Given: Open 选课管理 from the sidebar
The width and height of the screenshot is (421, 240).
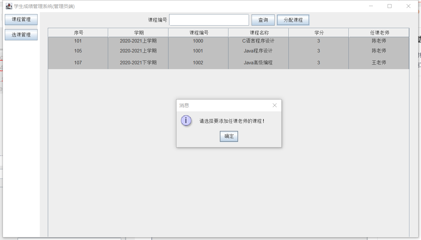Looking at the screenshot, I should click(21, 35).
